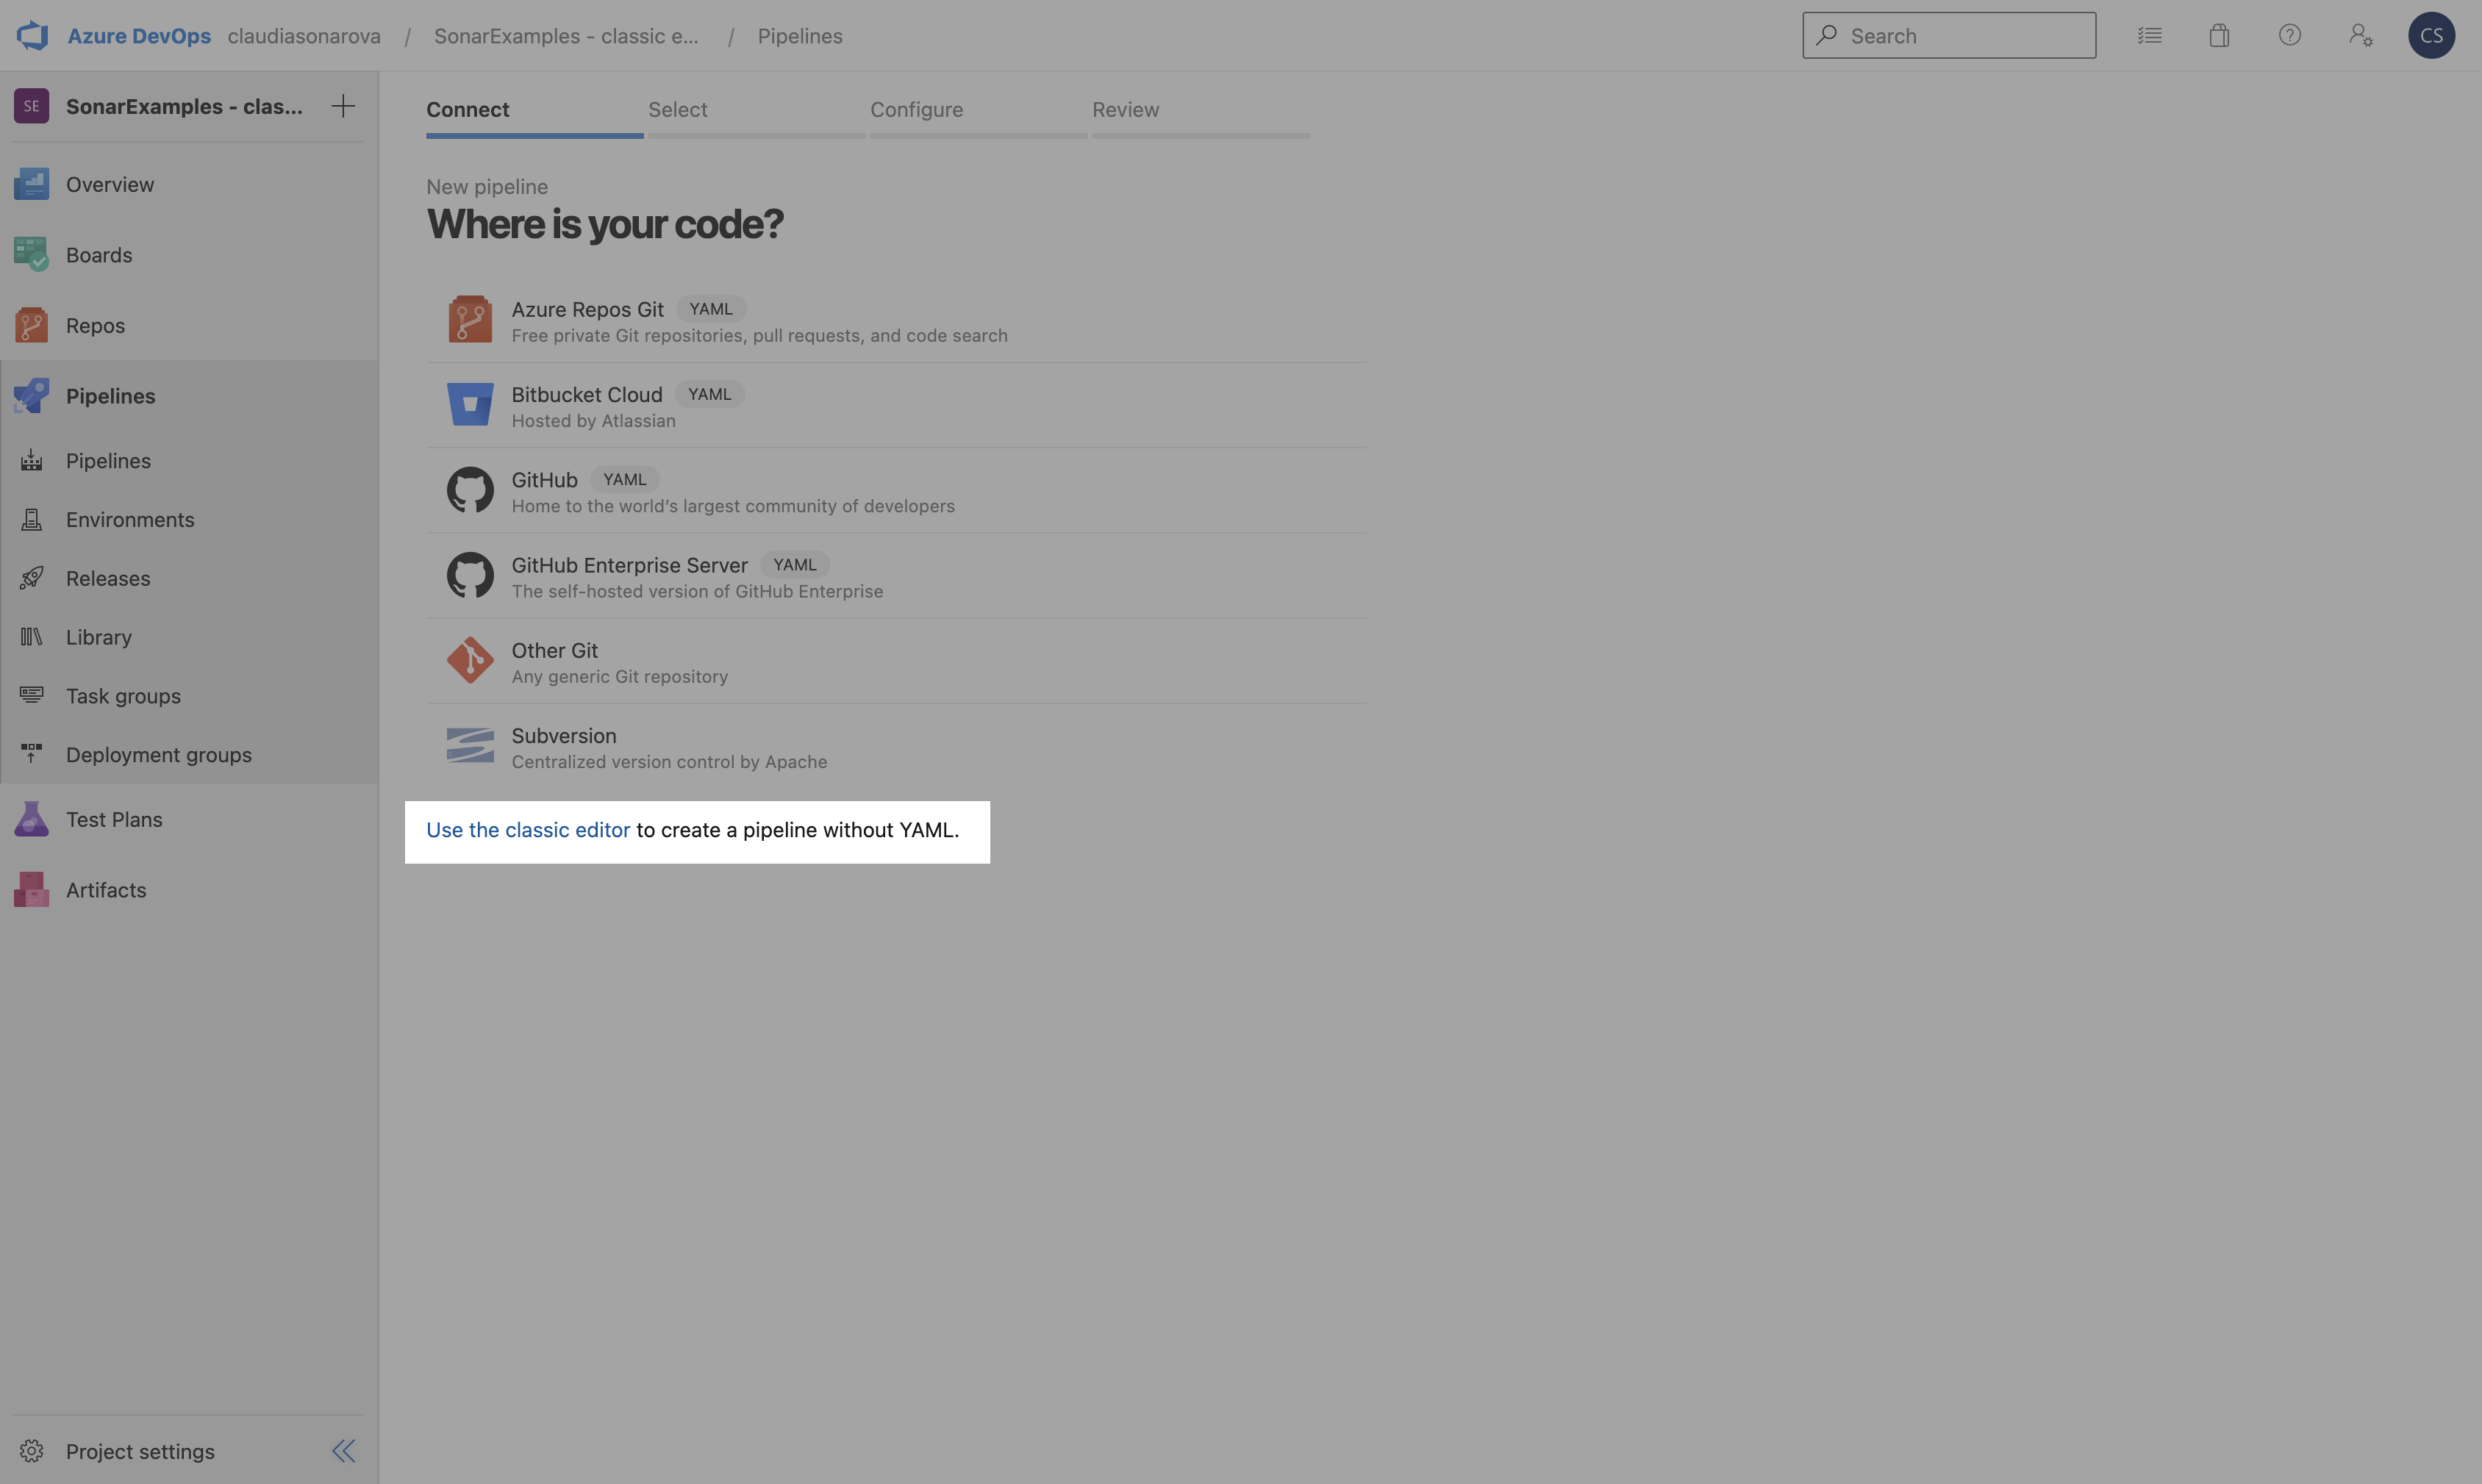The height and width of the screenshot is (1484, 2482).
Task: Click the Pipelines breadcrumb
Action: click(x=800, y=36)
